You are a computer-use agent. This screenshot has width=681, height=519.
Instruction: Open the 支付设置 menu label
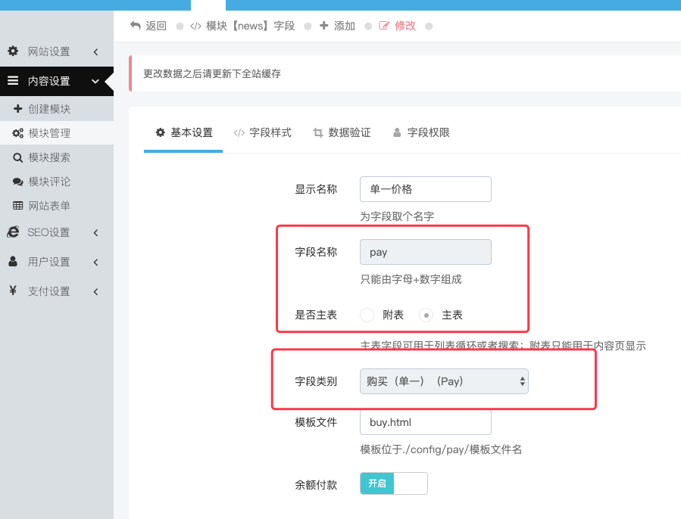(49, 291)
